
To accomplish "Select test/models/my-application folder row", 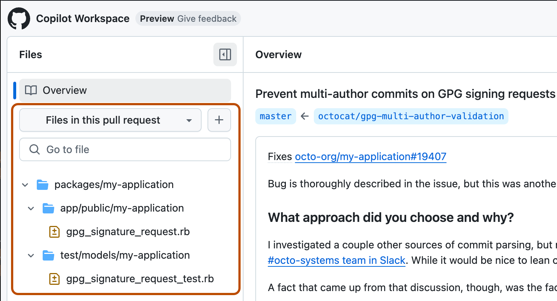I will (x=125, y=255).
